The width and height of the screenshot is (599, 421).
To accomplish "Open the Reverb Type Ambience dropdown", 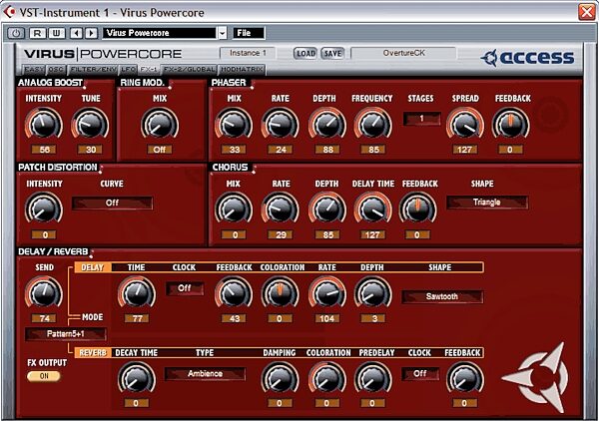I will 205,374.
